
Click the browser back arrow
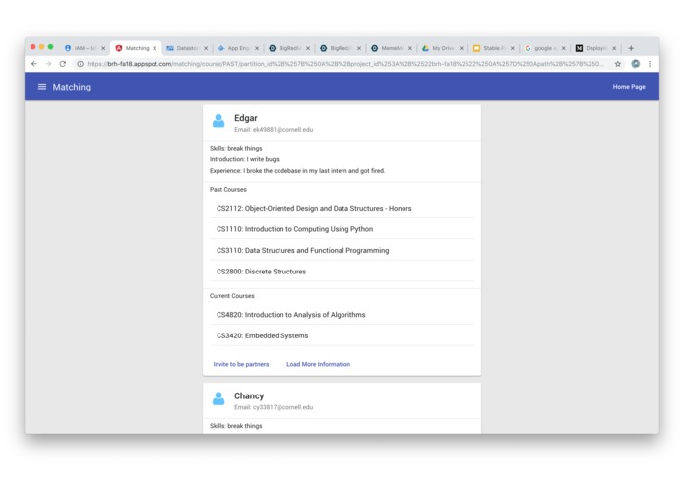tap(34, 64)
